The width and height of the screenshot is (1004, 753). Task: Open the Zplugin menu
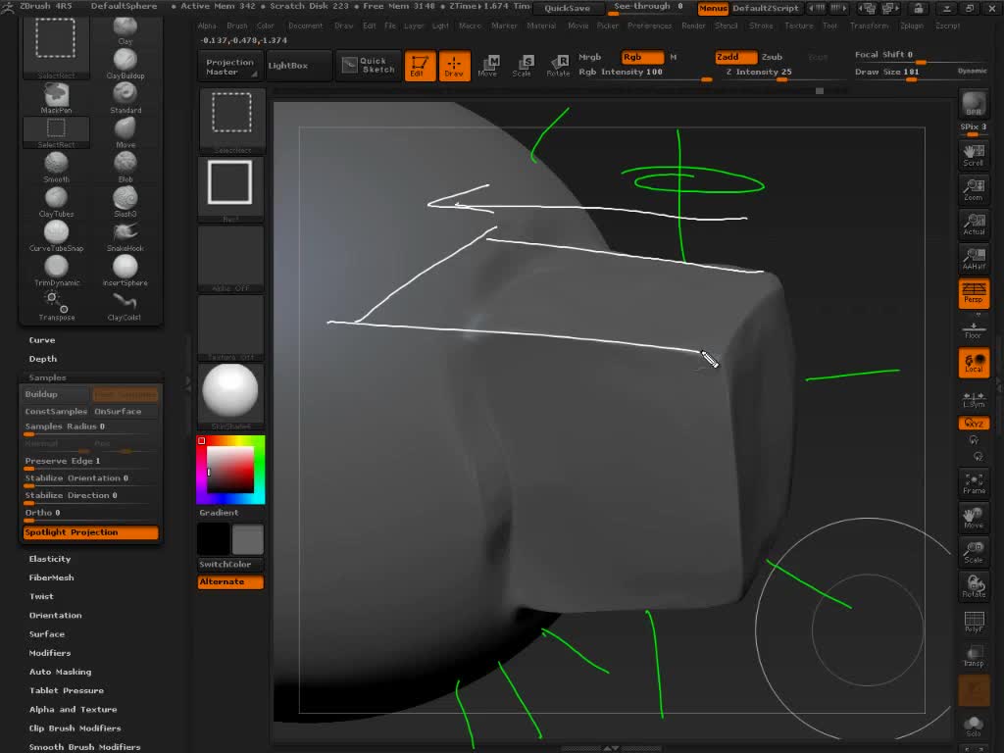pyautogui.click(x=912, y=25)
